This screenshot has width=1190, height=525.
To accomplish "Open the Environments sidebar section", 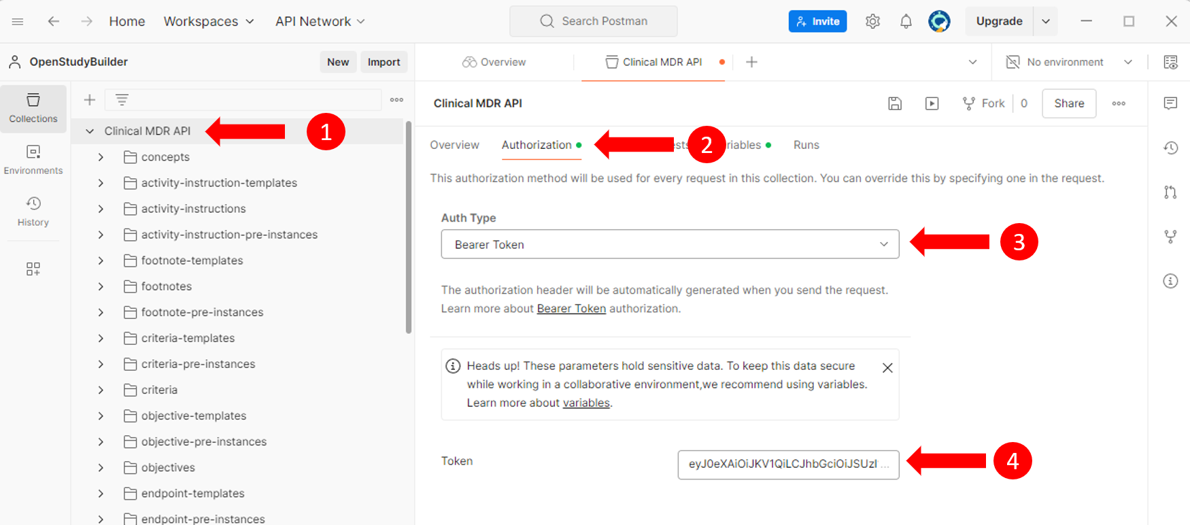I will [x=33, y=160].
